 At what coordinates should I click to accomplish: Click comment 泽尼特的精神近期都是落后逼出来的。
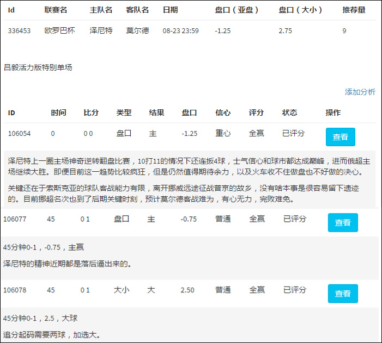(67, 264)
